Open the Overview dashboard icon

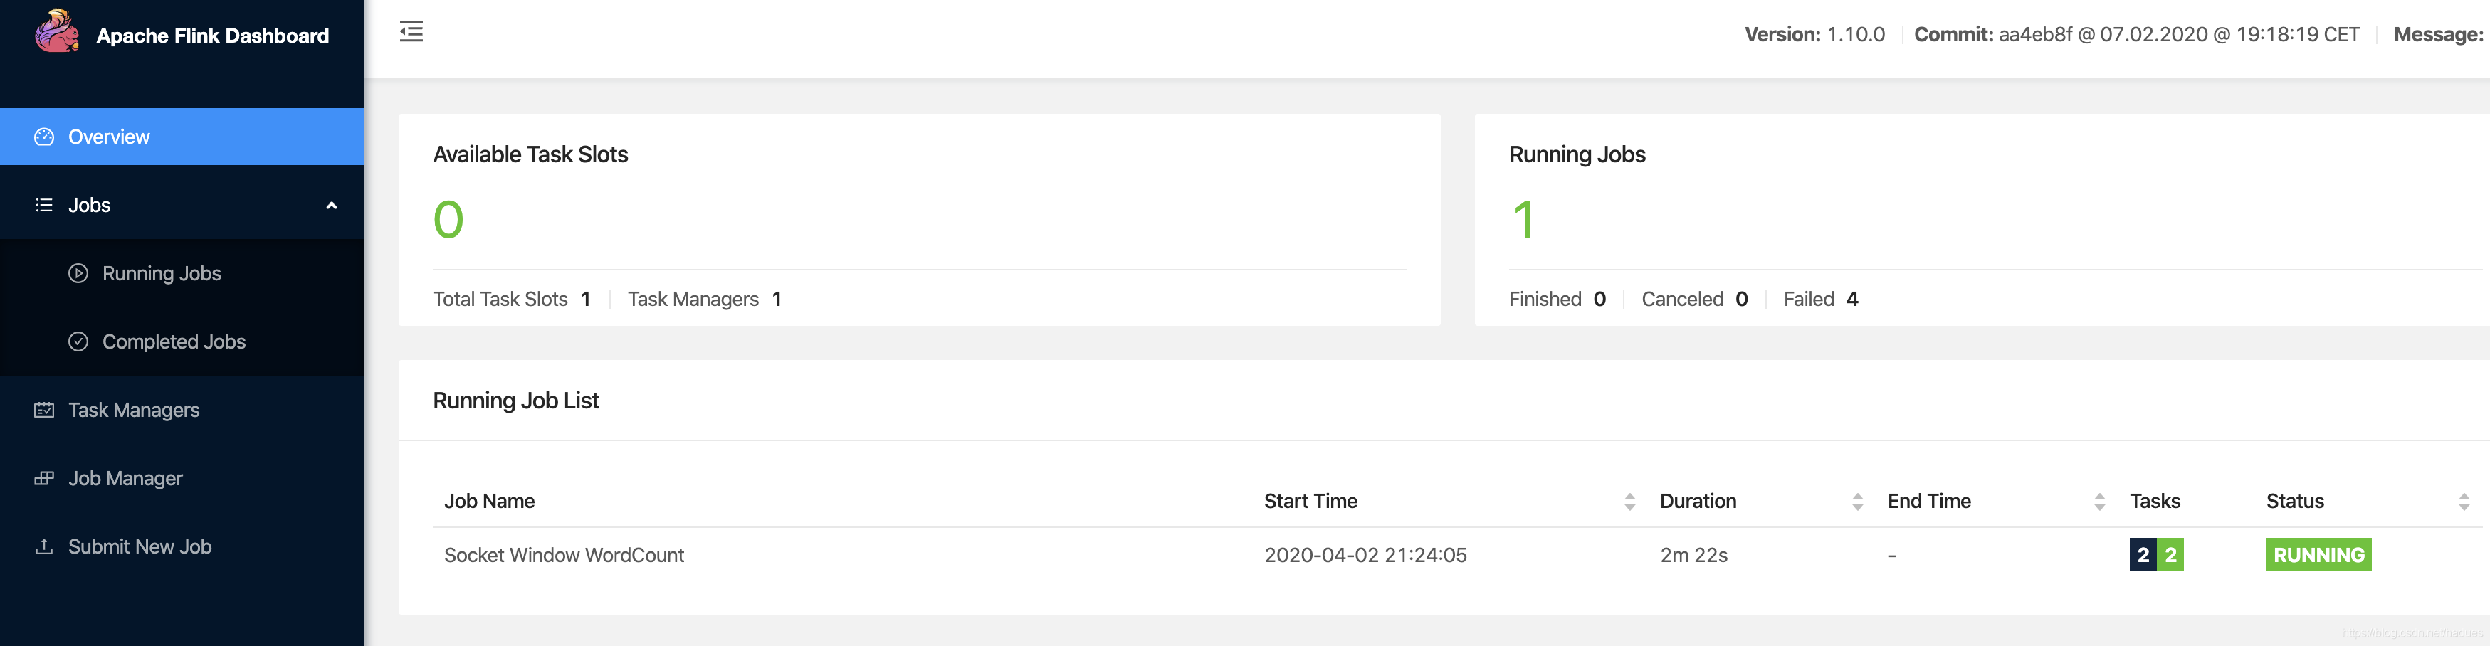click(44, 136)
